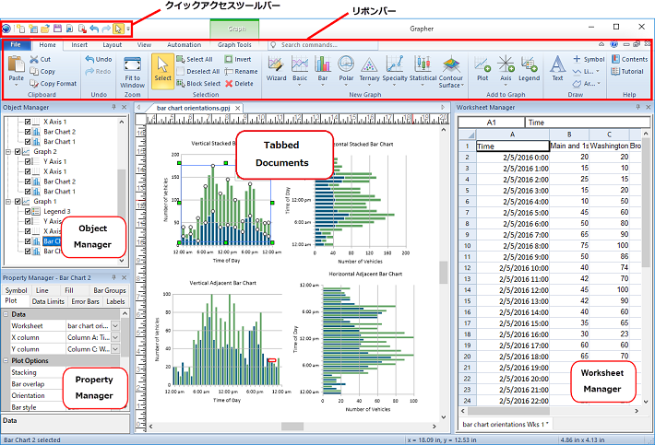Uncheck the Legend 3 checkbox
The height and width of the screenshot is (445, 655).
point(28,212)
